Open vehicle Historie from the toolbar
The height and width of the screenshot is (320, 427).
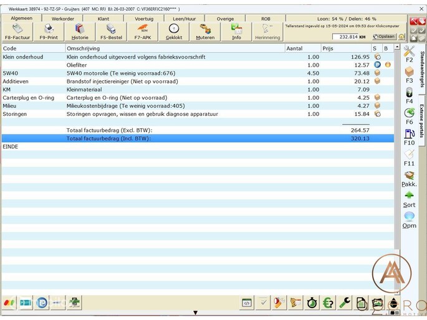(80, 30)
